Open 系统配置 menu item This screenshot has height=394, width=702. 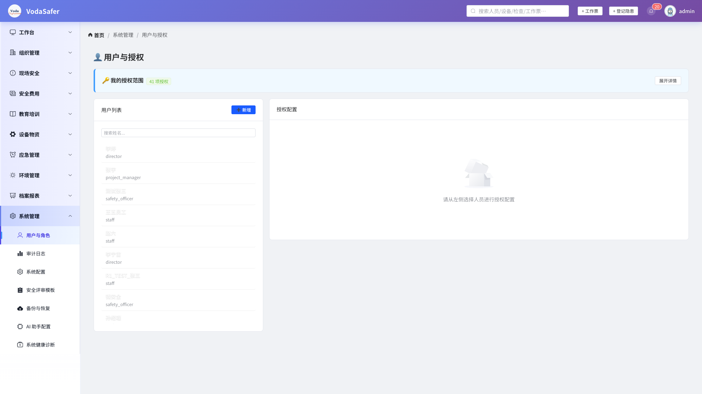pos(40,272)
